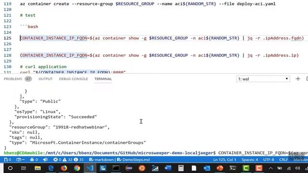Click '# curl application' comment on line 130
The image size is (308, 173).
(x=43, y=67)
